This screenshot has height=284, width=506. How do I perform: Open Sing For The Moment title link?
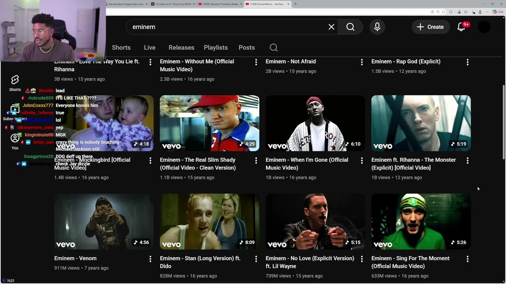pyautogui.click(x=410, y=262)
